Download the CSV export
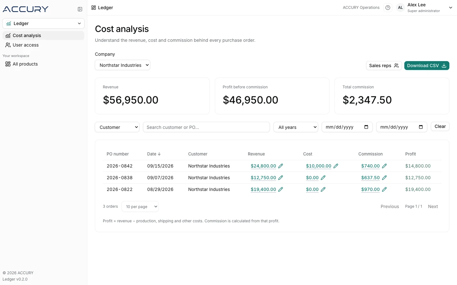 pyautogui.click(x=427, y=66)
